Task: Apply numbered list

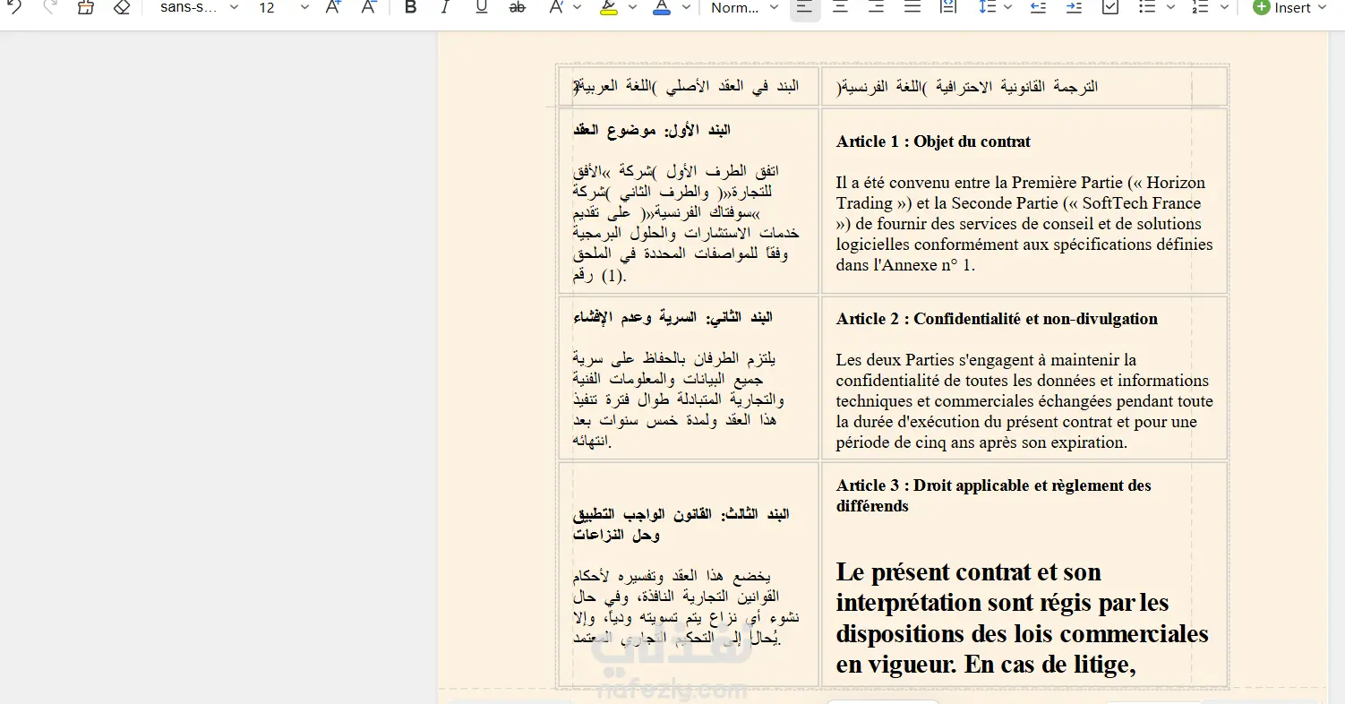Action: (1201, 7)
